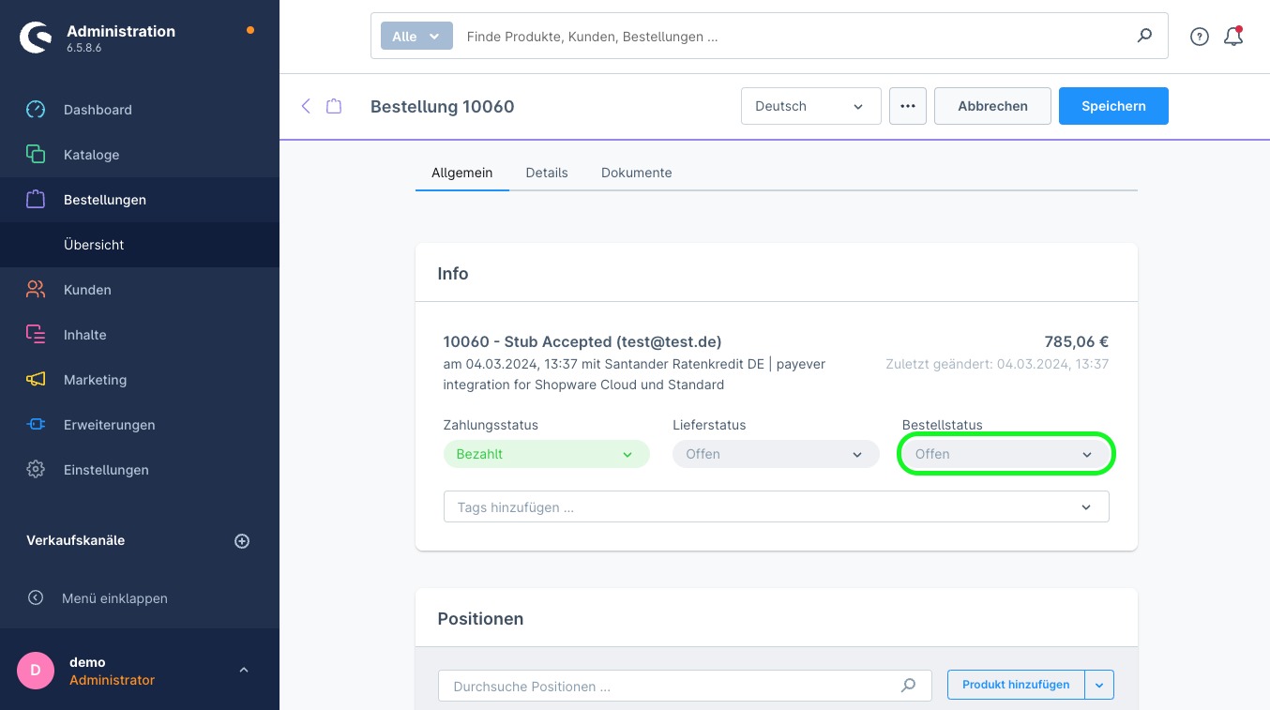Switch to the Dokumente tab
Screen dimensions: 1270x710
tap(637, 173)
